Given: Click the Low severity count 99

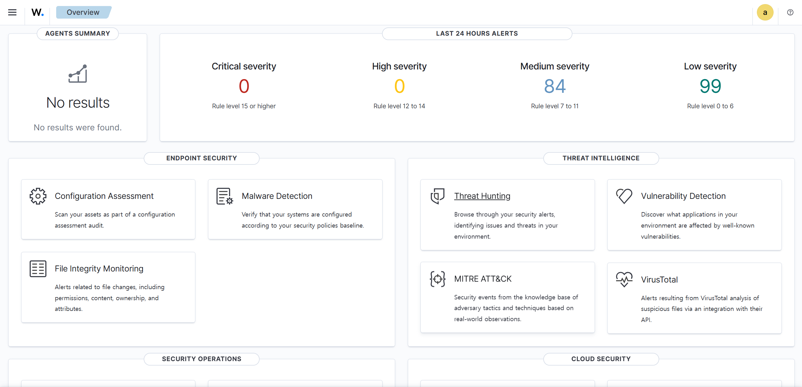Looking at the screenshot, I should [x=710, y=86].
